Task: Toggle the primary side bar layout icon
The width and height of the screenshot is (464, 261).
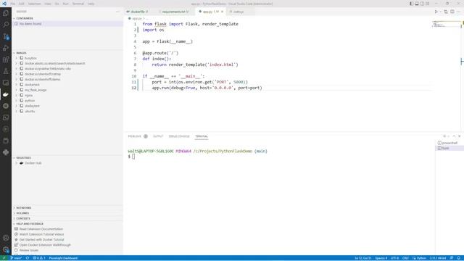Action: click(x=411, y=4)
